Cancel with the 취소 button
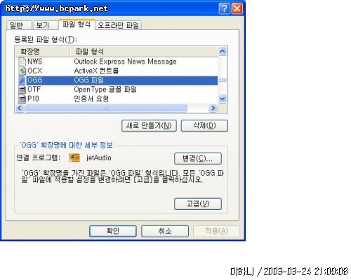 (x=165, y=231)
